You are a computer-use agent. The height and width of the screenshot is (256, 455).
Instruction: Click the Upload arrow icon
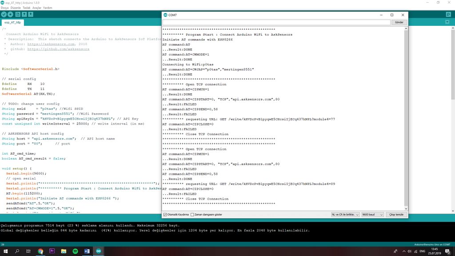11,15
